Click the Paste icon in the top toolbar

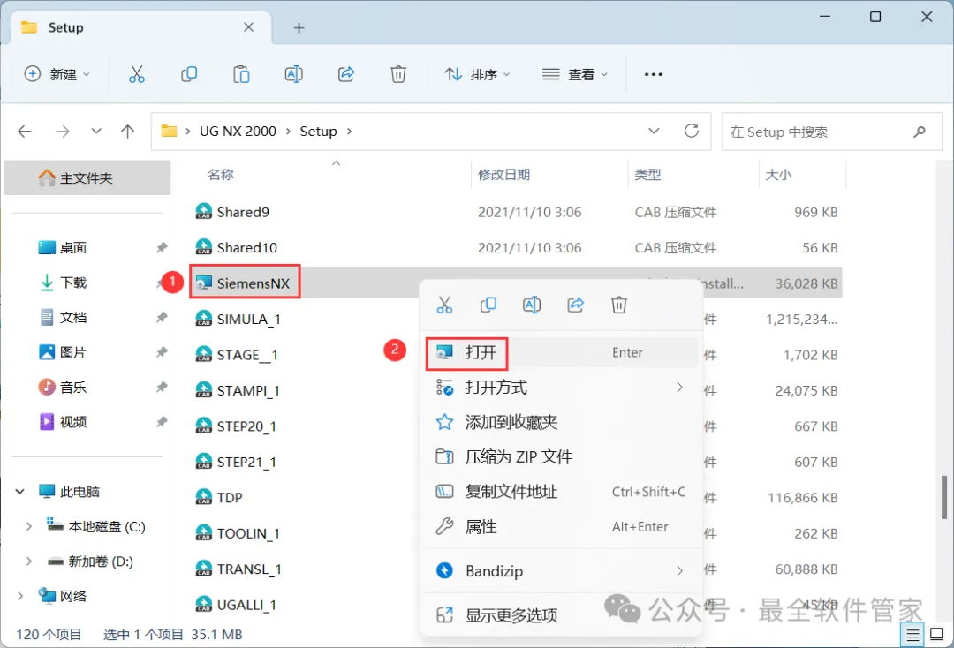click(x=241, y=74)
